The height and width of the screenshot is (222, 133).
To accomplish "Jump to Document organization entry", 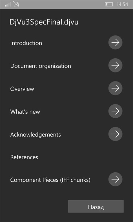I will point(41,66).
